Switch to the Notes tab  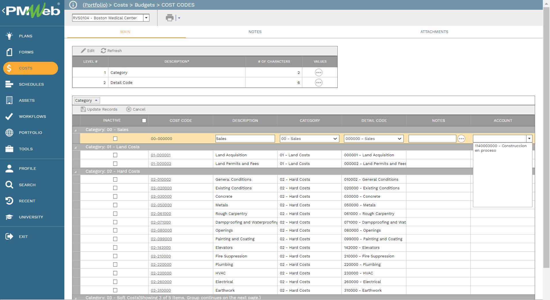point(255,32)
